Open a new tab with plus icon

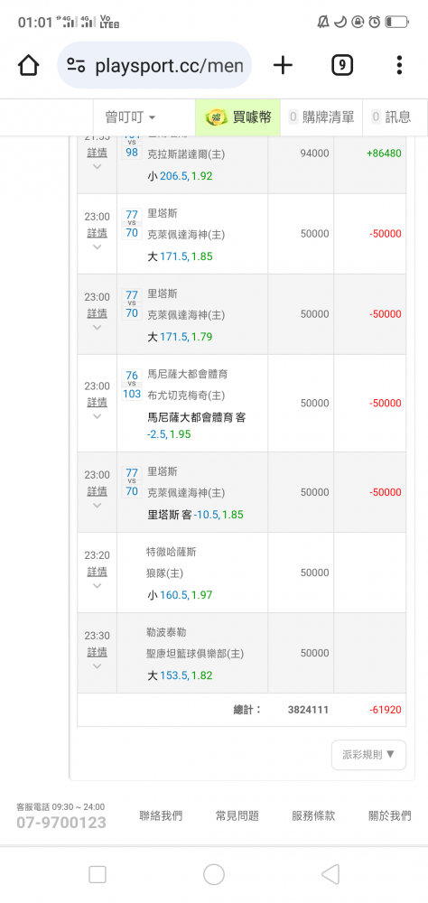pos(283,65)
